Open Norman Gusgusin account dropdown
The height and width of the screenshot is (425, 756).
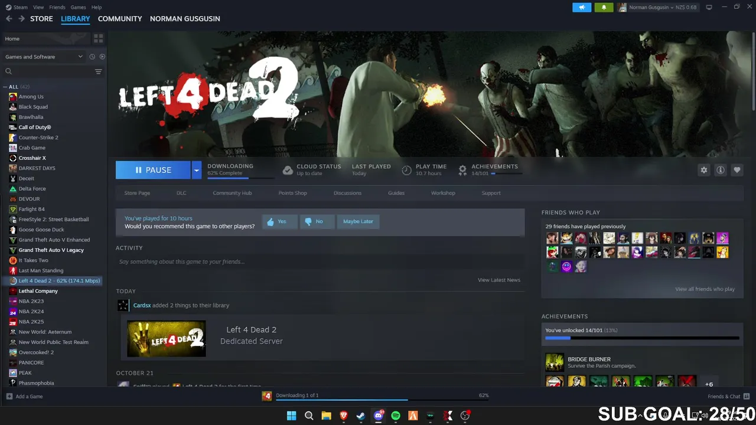pos(657,7)
